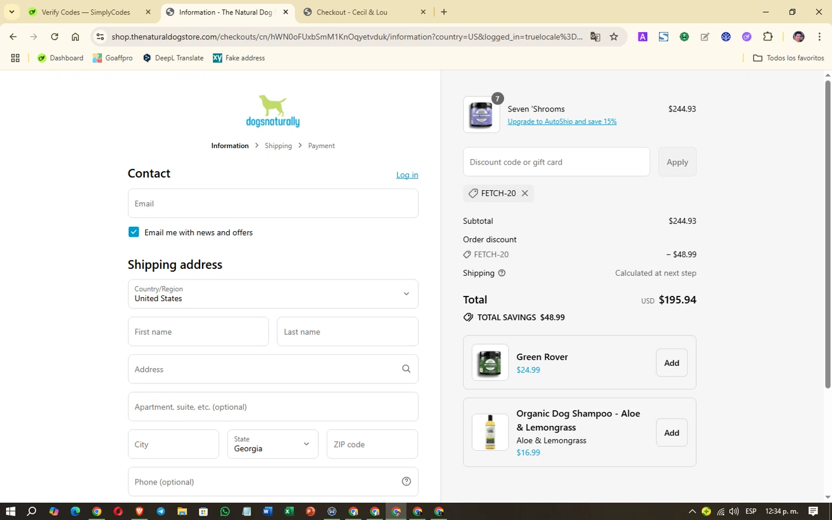Screen dimensions: 832x520
Task: Launch Excel from the taskbar
Action: 289,511
